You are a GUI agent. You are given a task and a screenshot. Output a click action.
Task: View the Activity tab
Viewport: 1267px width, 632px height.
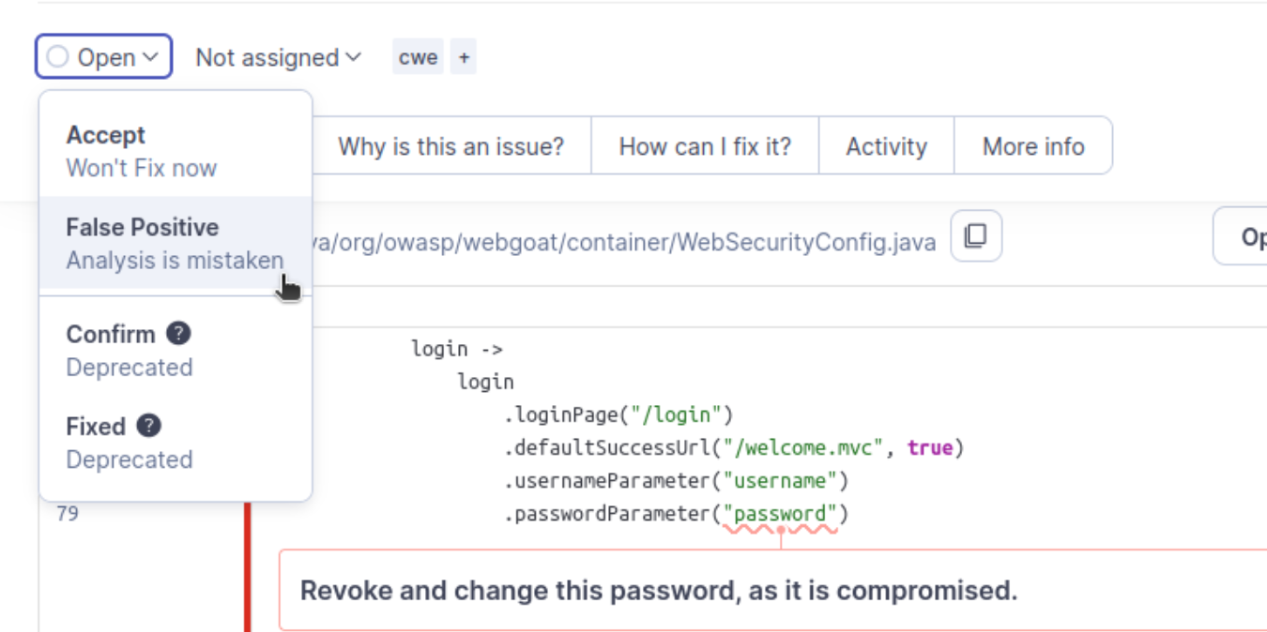[x=886, y=146]
